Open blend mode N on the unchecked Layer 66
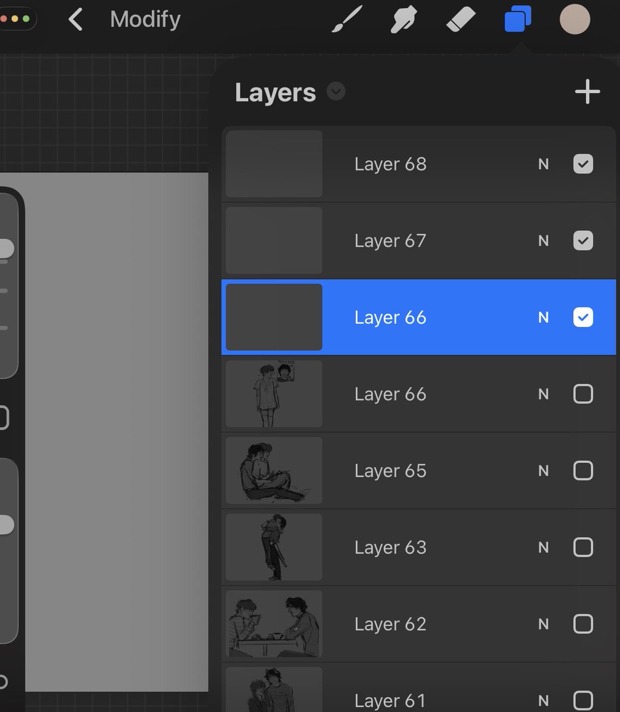Viewport: 620px width, 712px height. [x=543, y=394]
